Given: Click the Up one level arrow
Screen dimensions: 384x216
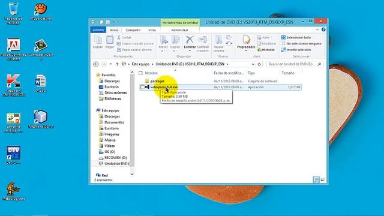Looking at the screenshot, I should coord(117,64).
